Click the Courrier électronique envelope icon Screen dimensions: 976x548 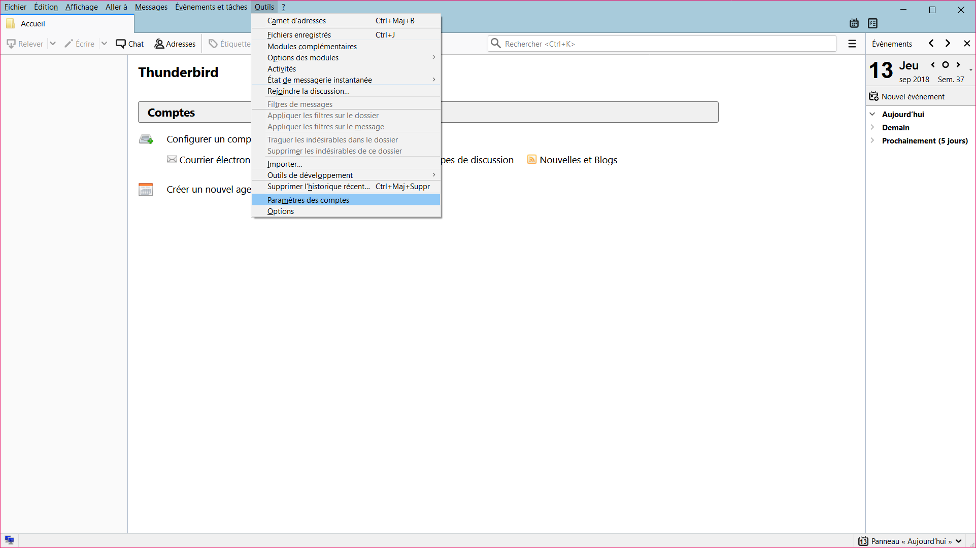(172, 160)
